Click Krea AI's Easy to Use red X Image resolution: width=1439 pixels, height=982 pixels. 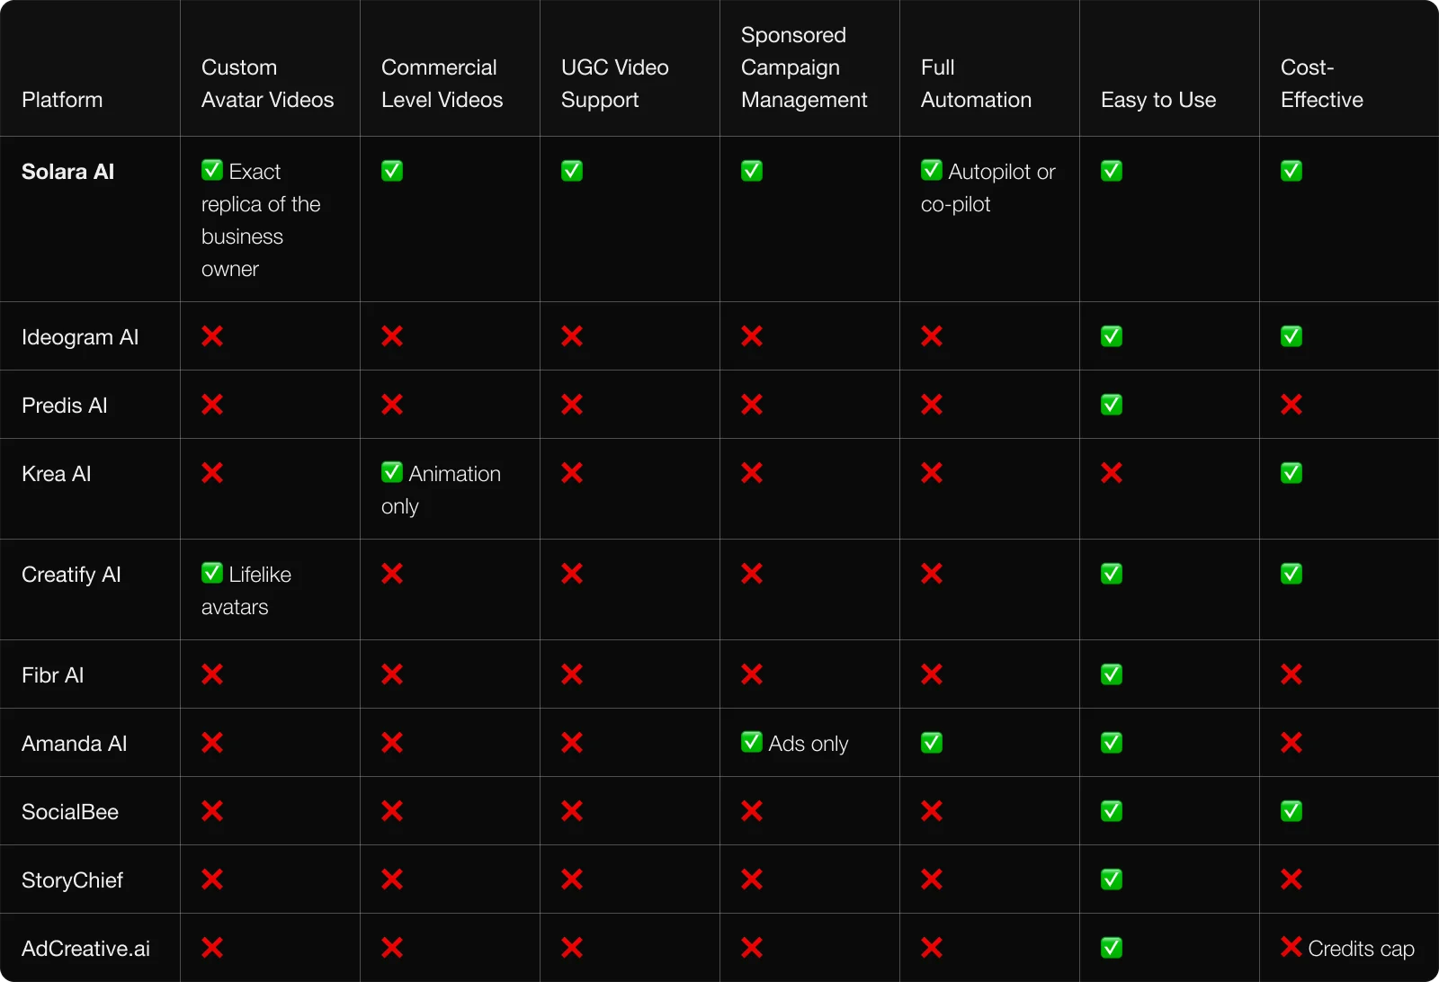tap(1112, 473)
